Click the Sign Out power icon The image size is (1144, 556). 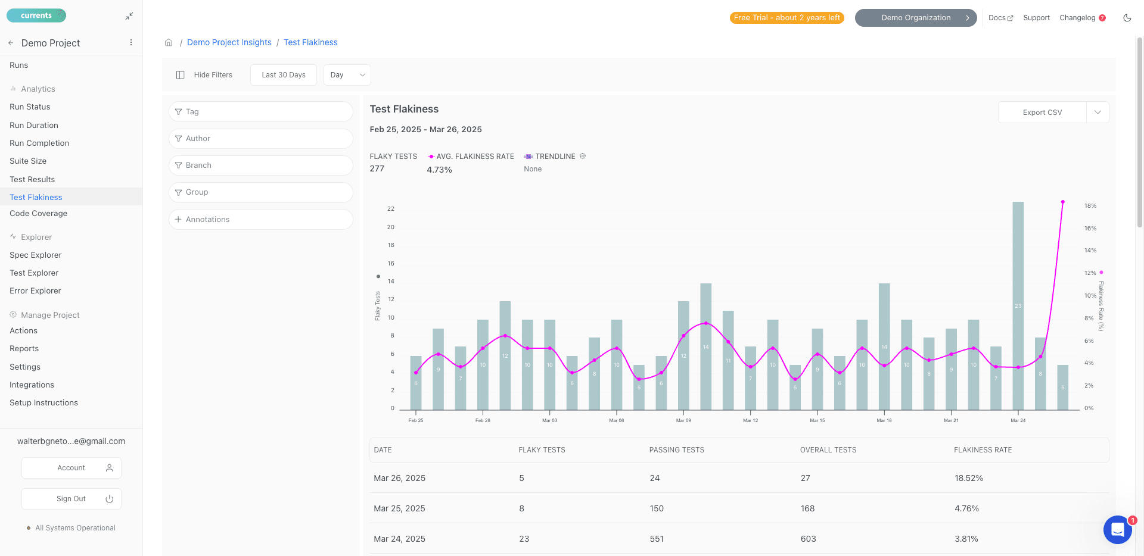(x=110, y=499)
